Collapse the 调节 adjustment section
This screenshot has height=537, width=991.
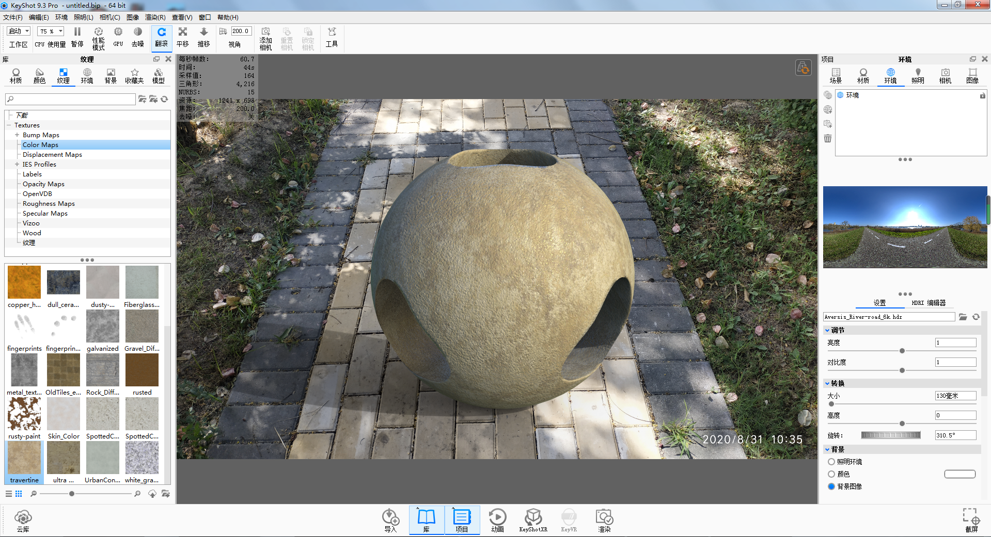827,330
